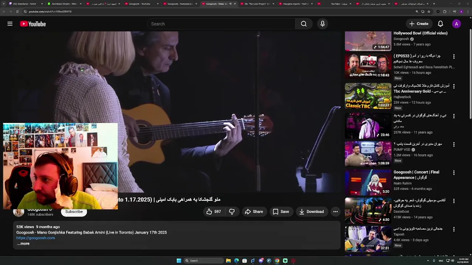Open File Explorer from taskbar
This screenshot has width=472, height=265.
click(x=228, y=261)
